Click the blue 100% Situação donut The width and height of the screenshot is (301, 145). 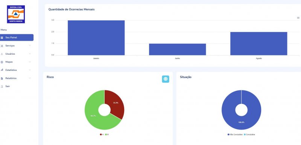tap(241, 122)
